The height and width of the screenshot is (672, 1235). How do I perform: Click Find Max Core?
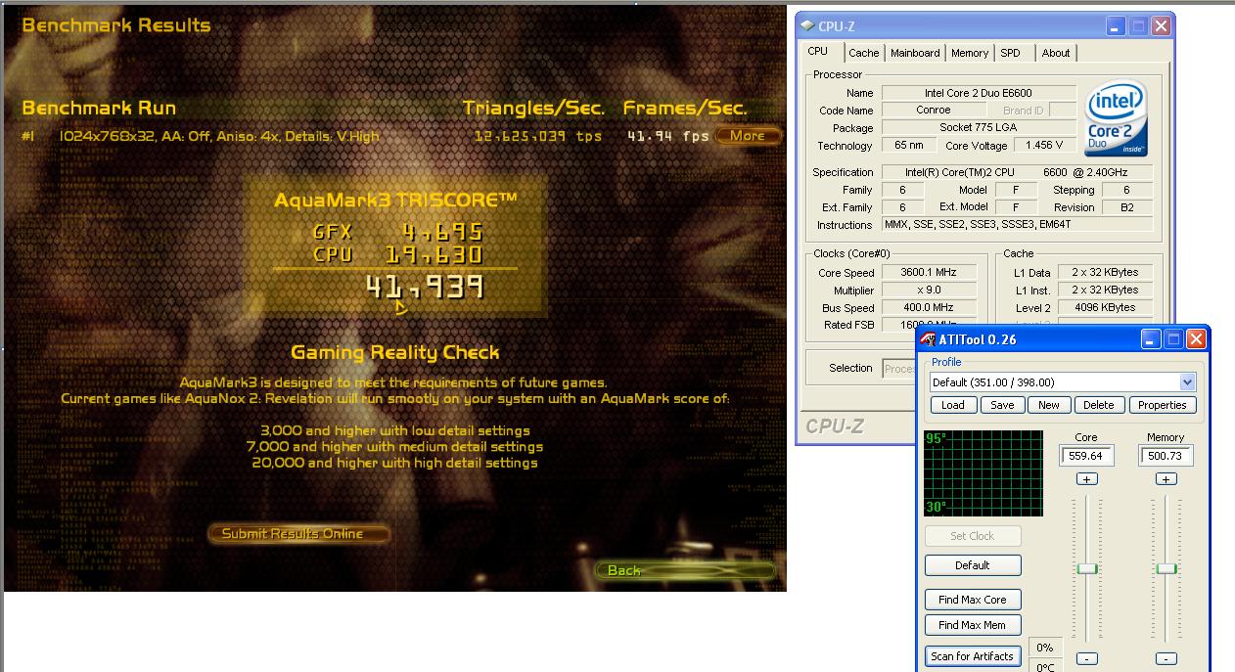972,600
